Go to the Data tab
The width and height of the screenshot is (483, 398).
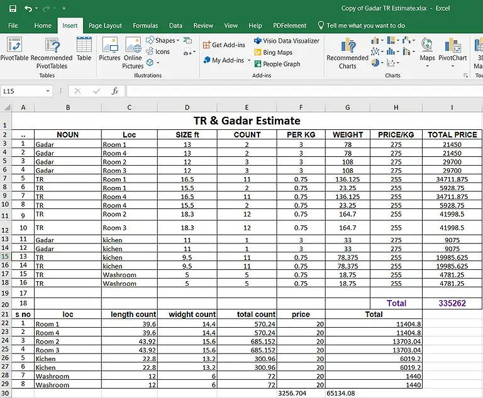[175, 26]
